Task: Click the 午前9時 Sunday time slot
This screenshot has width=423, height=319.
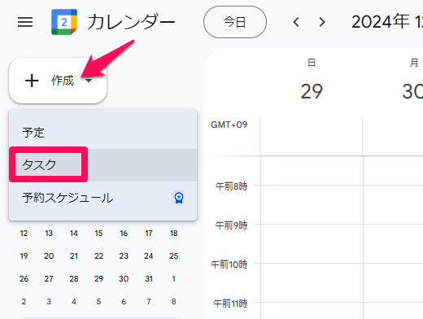Action: (x=312, y=243)
